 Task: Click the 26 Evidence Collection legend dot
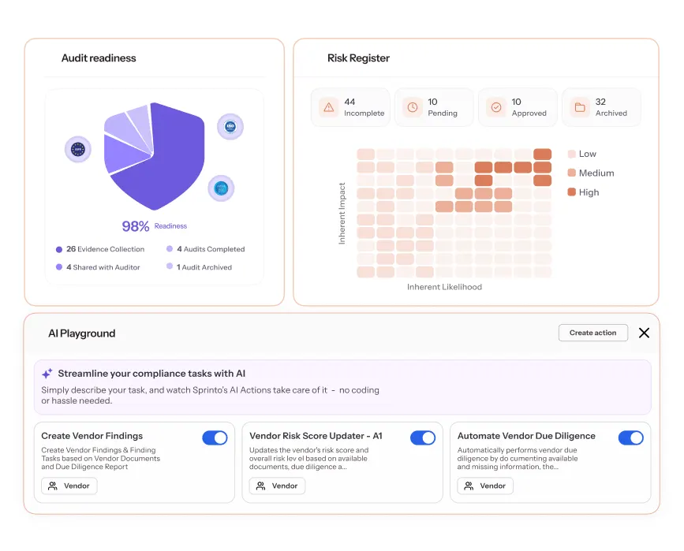click(59, 249)
